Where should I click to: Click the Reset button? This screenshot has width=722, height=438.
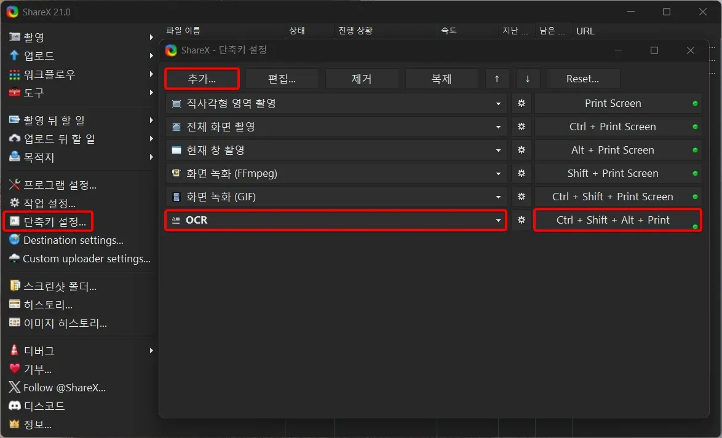tap(583, 79)
